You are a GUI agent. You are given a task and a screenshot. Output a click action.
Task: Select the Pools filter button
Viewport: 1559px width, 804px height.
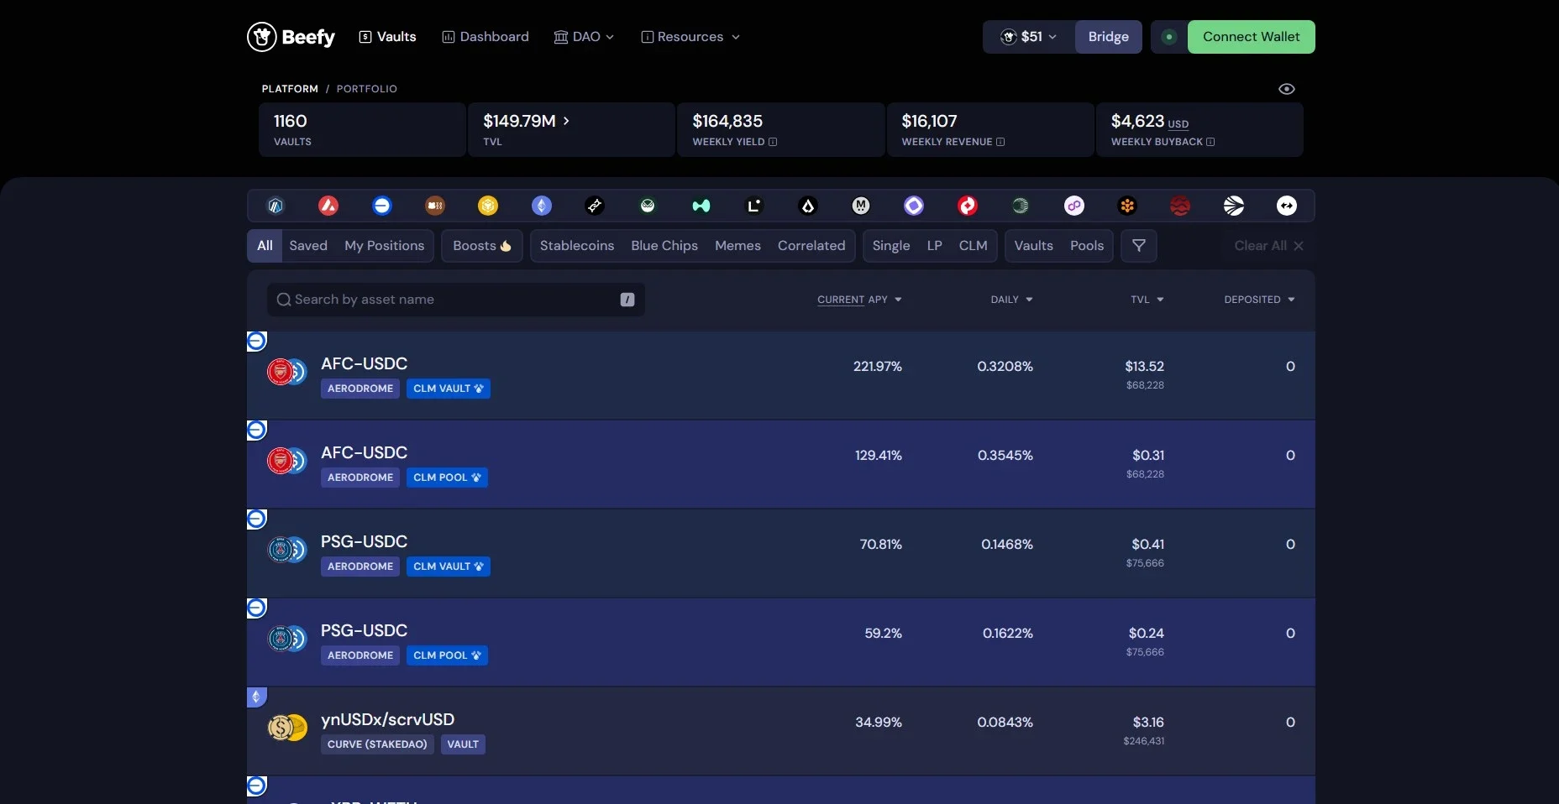pyautogui.click(x=1087, y=246)
